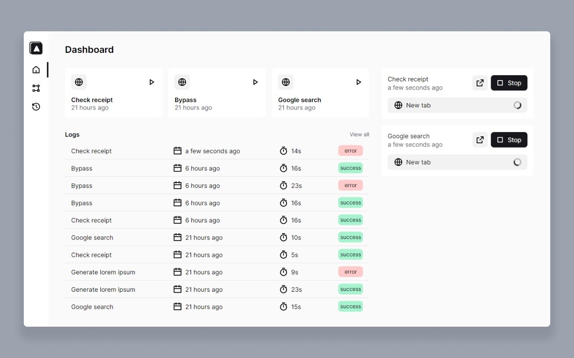Screen dimensions: 574x358
Task: Click success badge of 15s Google search log
Action: [x=350, y=307]
